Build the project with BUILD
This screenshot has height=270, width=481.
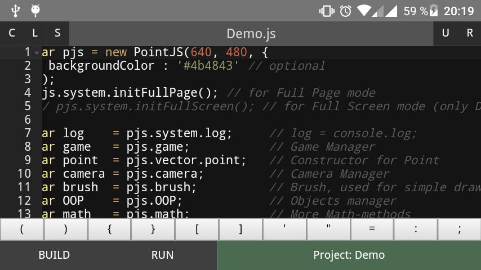[x=54, y=255]
